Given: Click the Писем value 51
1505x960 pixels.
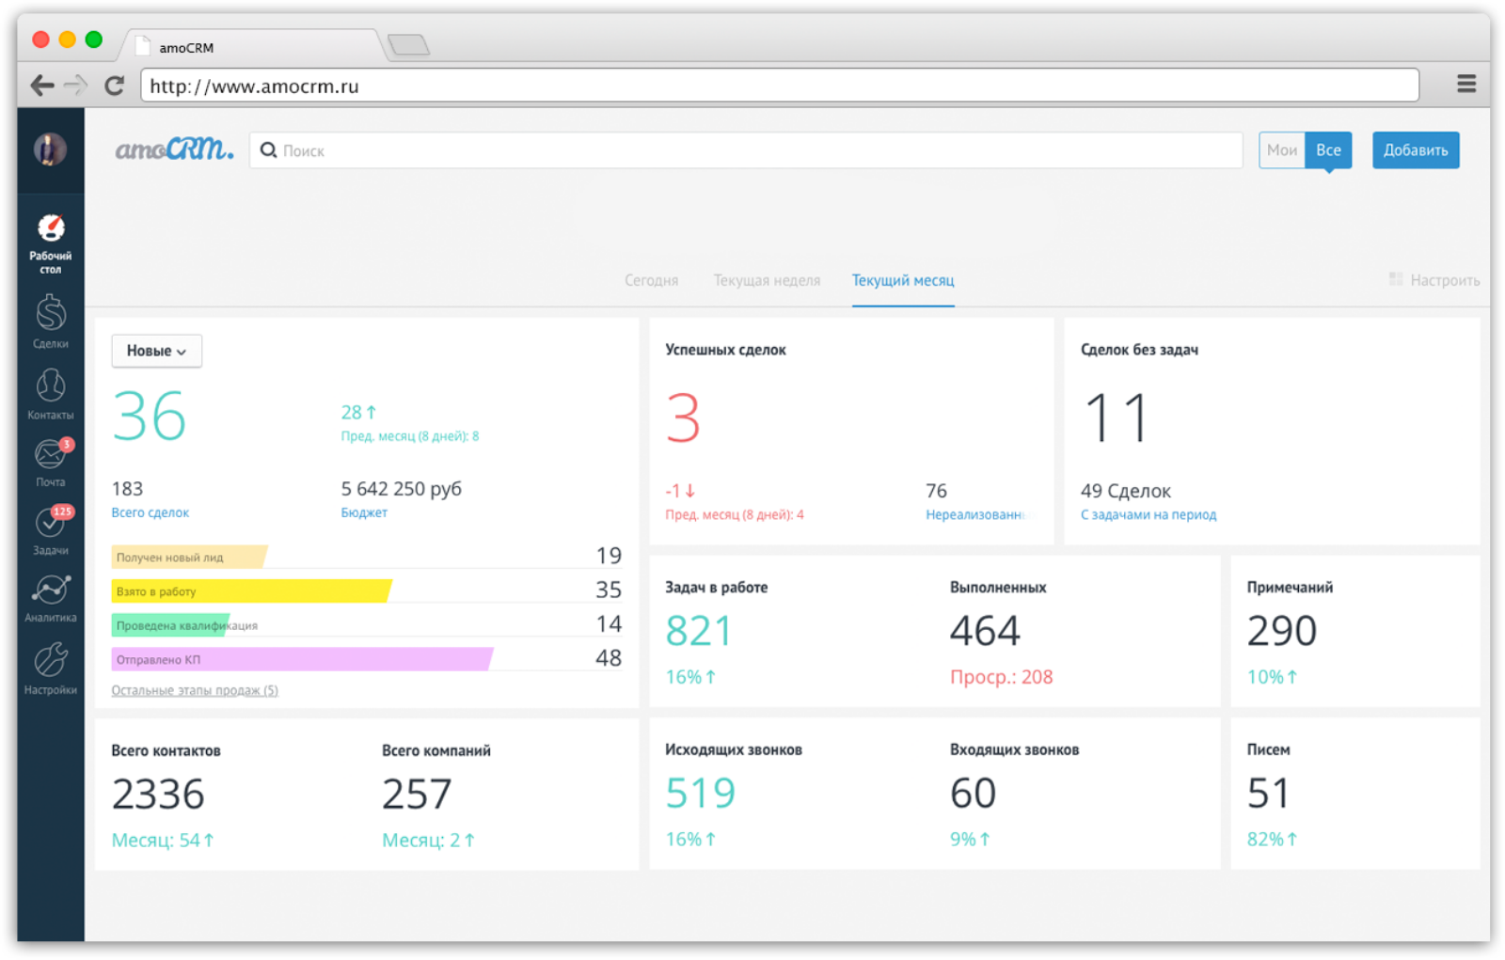Looking at the screenshot, I should (x=1268, y=794).
